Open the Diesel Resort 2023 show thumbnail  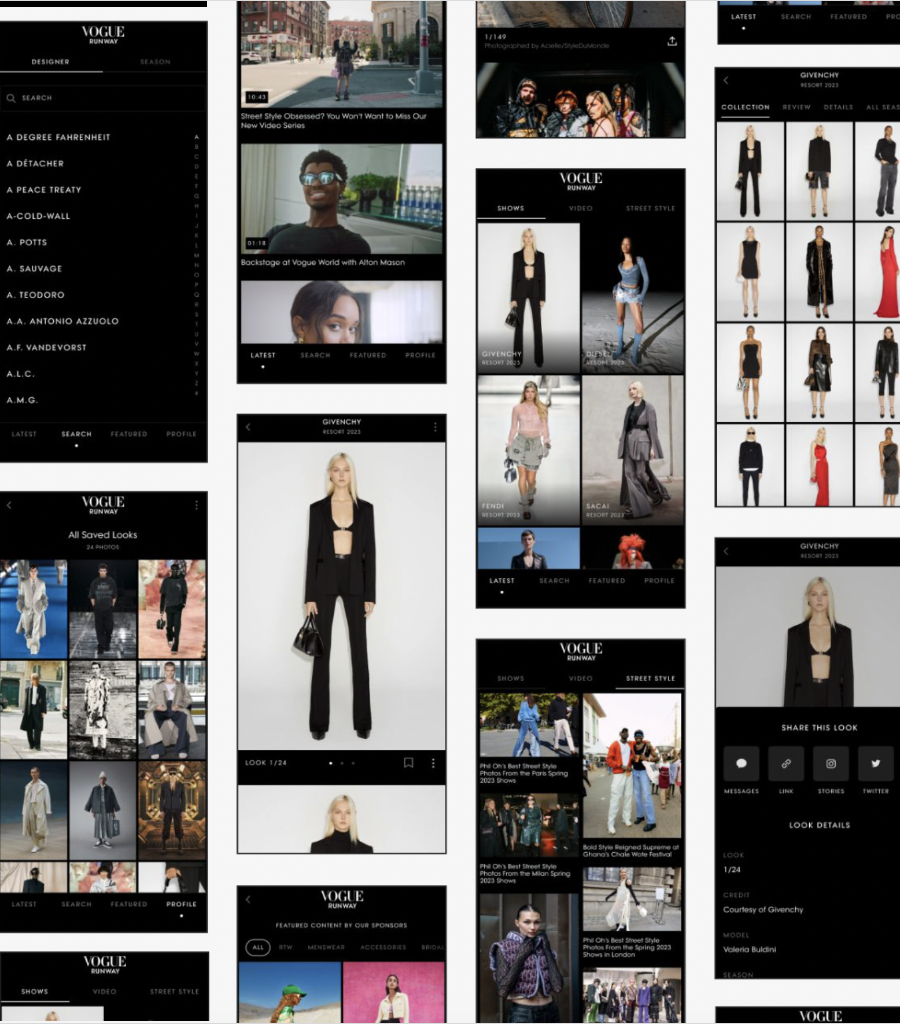(x=632, y=298)
